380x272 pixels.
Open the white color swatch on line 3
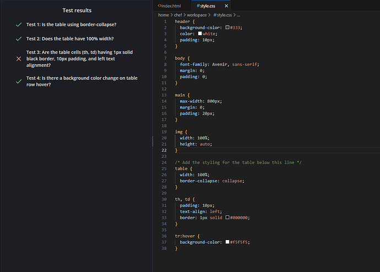(200, 34)
